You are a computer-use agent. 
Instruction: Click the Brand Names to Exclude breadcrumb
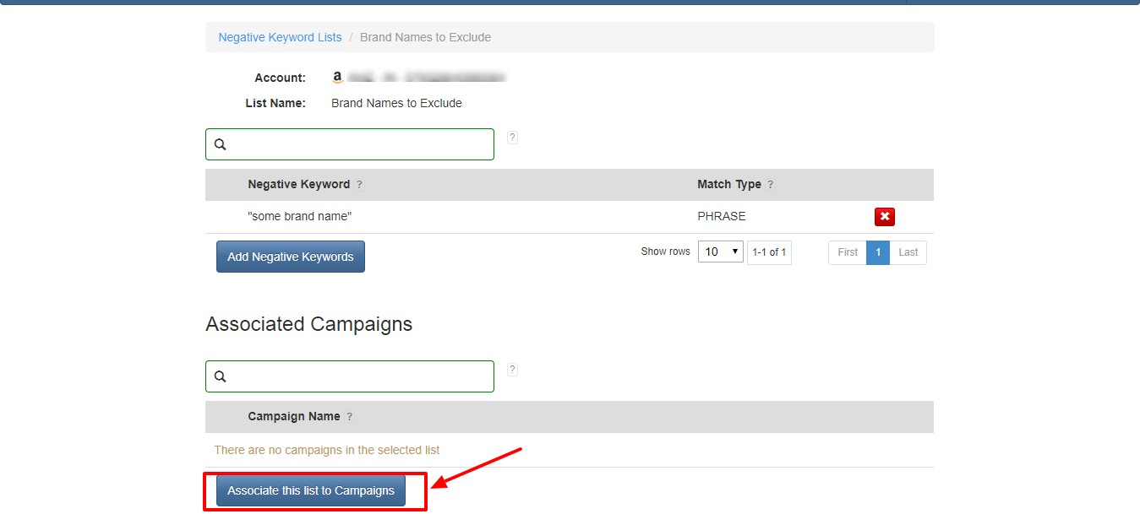425,37
